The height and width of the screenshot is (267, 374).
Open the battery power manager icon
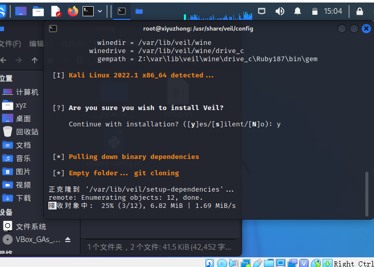315,11
